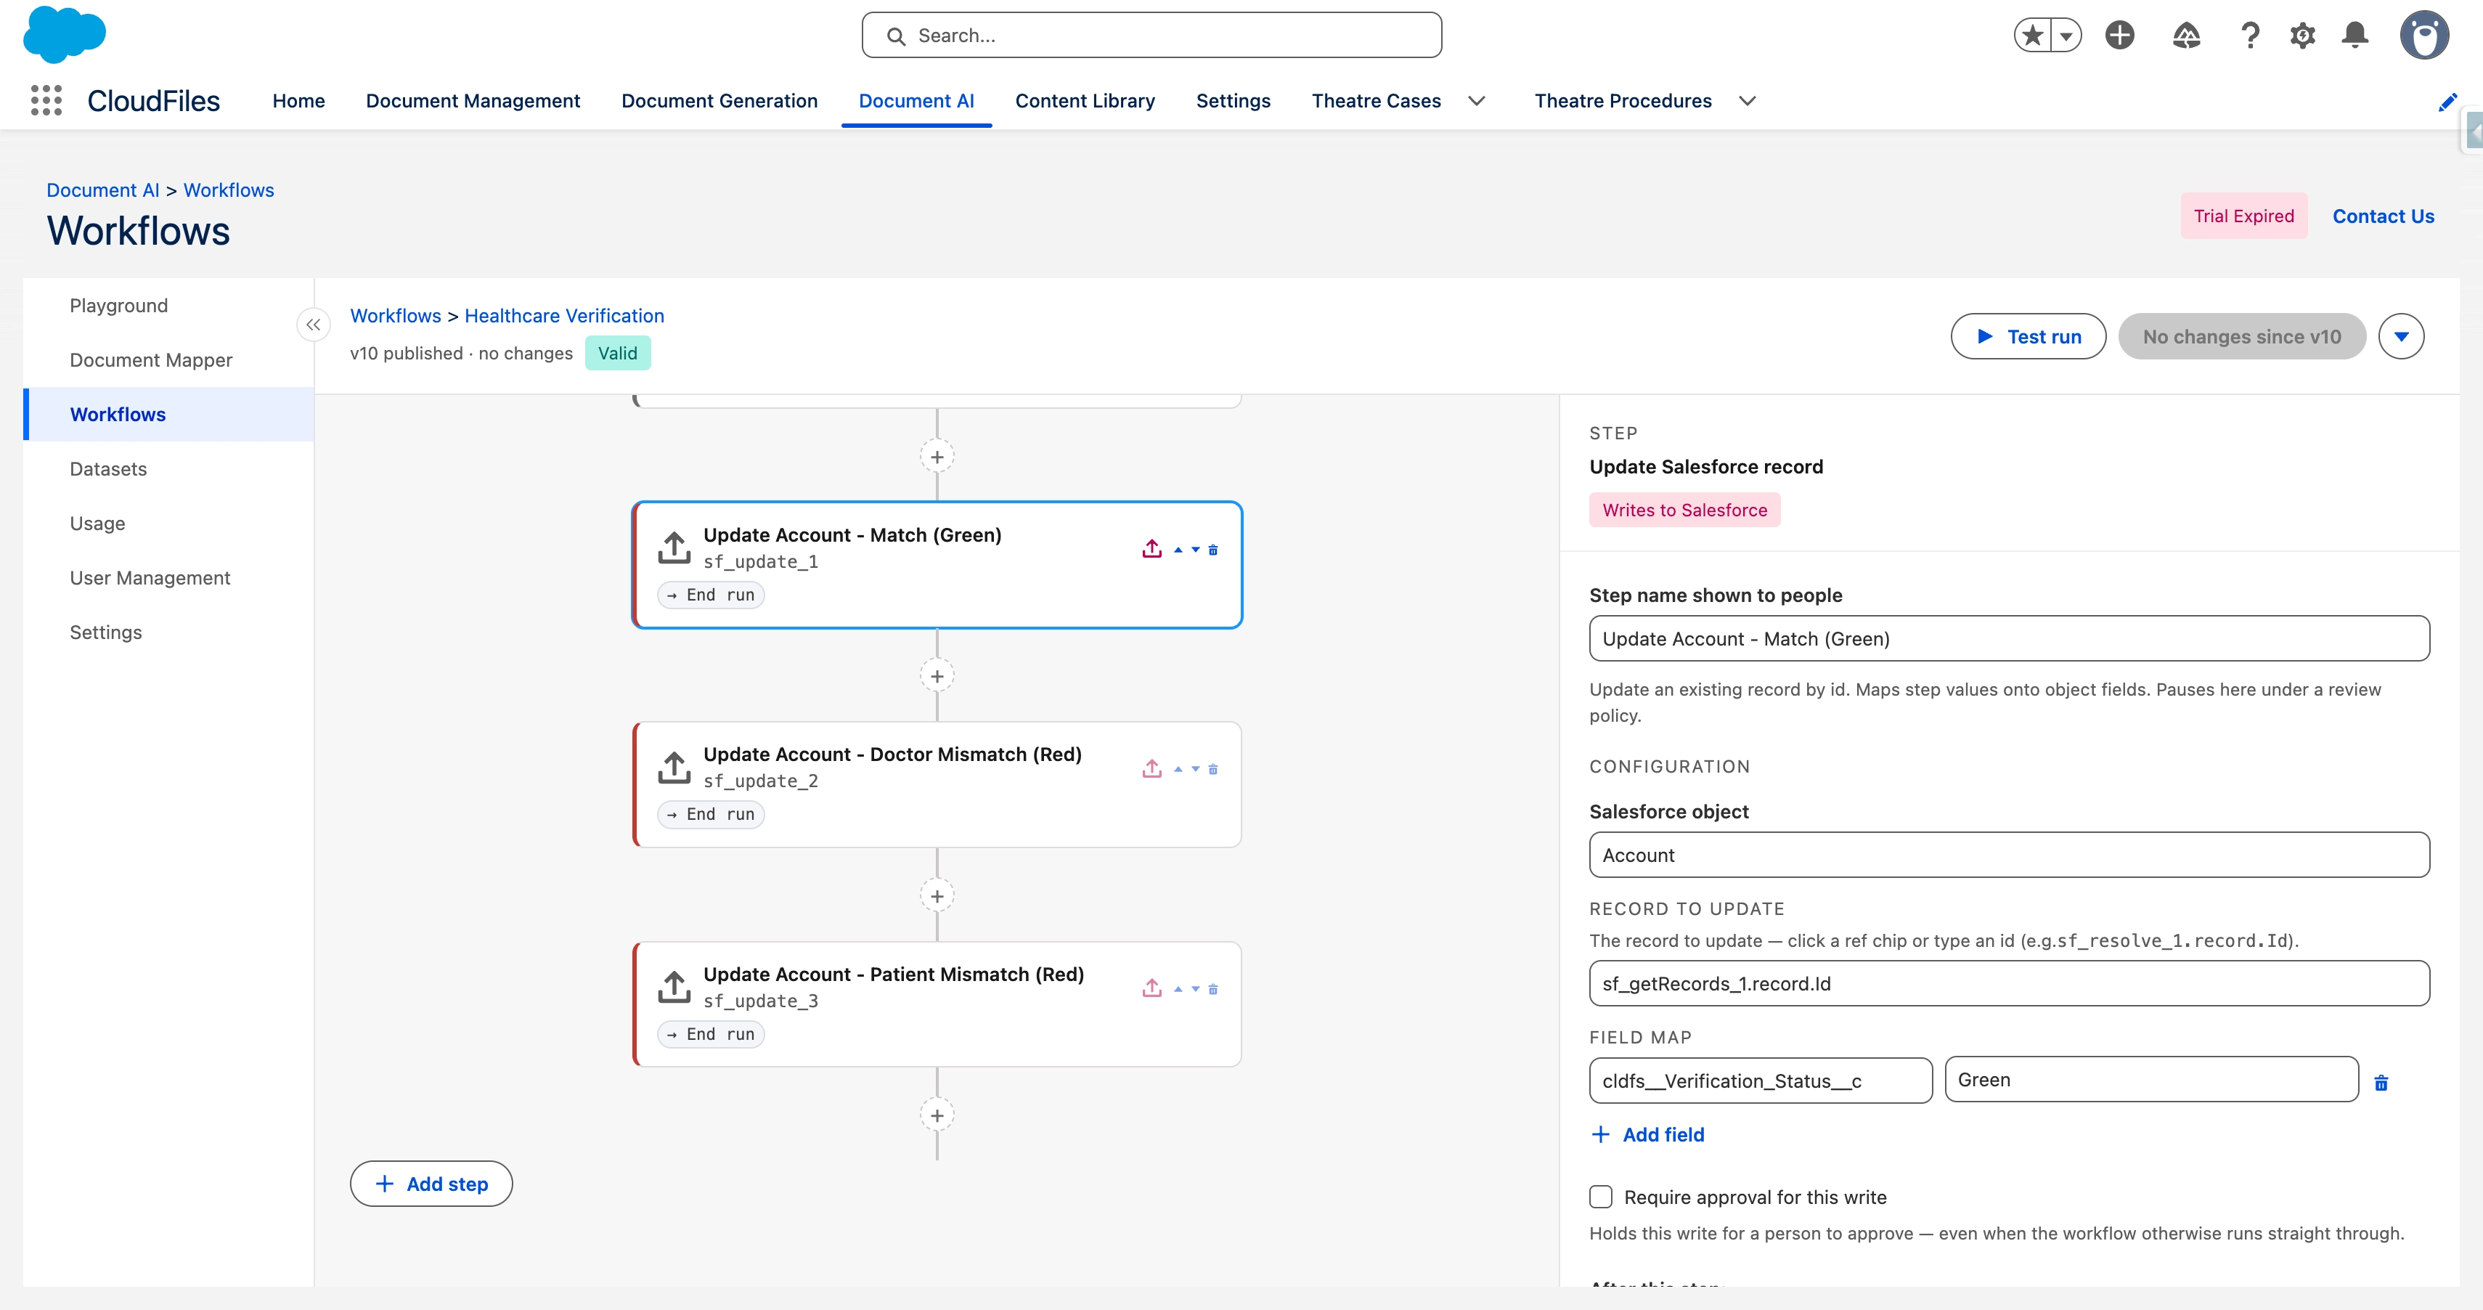This screenshot has height=1310, width=2483.
Task: Open the top Settings tab
Action: click(x=1233, y=101)
